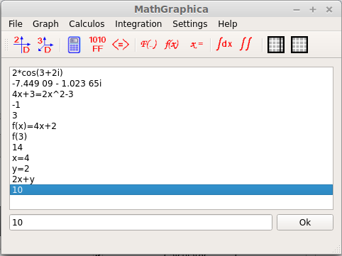The image size is (342, 256).
Task: Select the f(x)=4x+2 row
Action: tap(171, 126)
